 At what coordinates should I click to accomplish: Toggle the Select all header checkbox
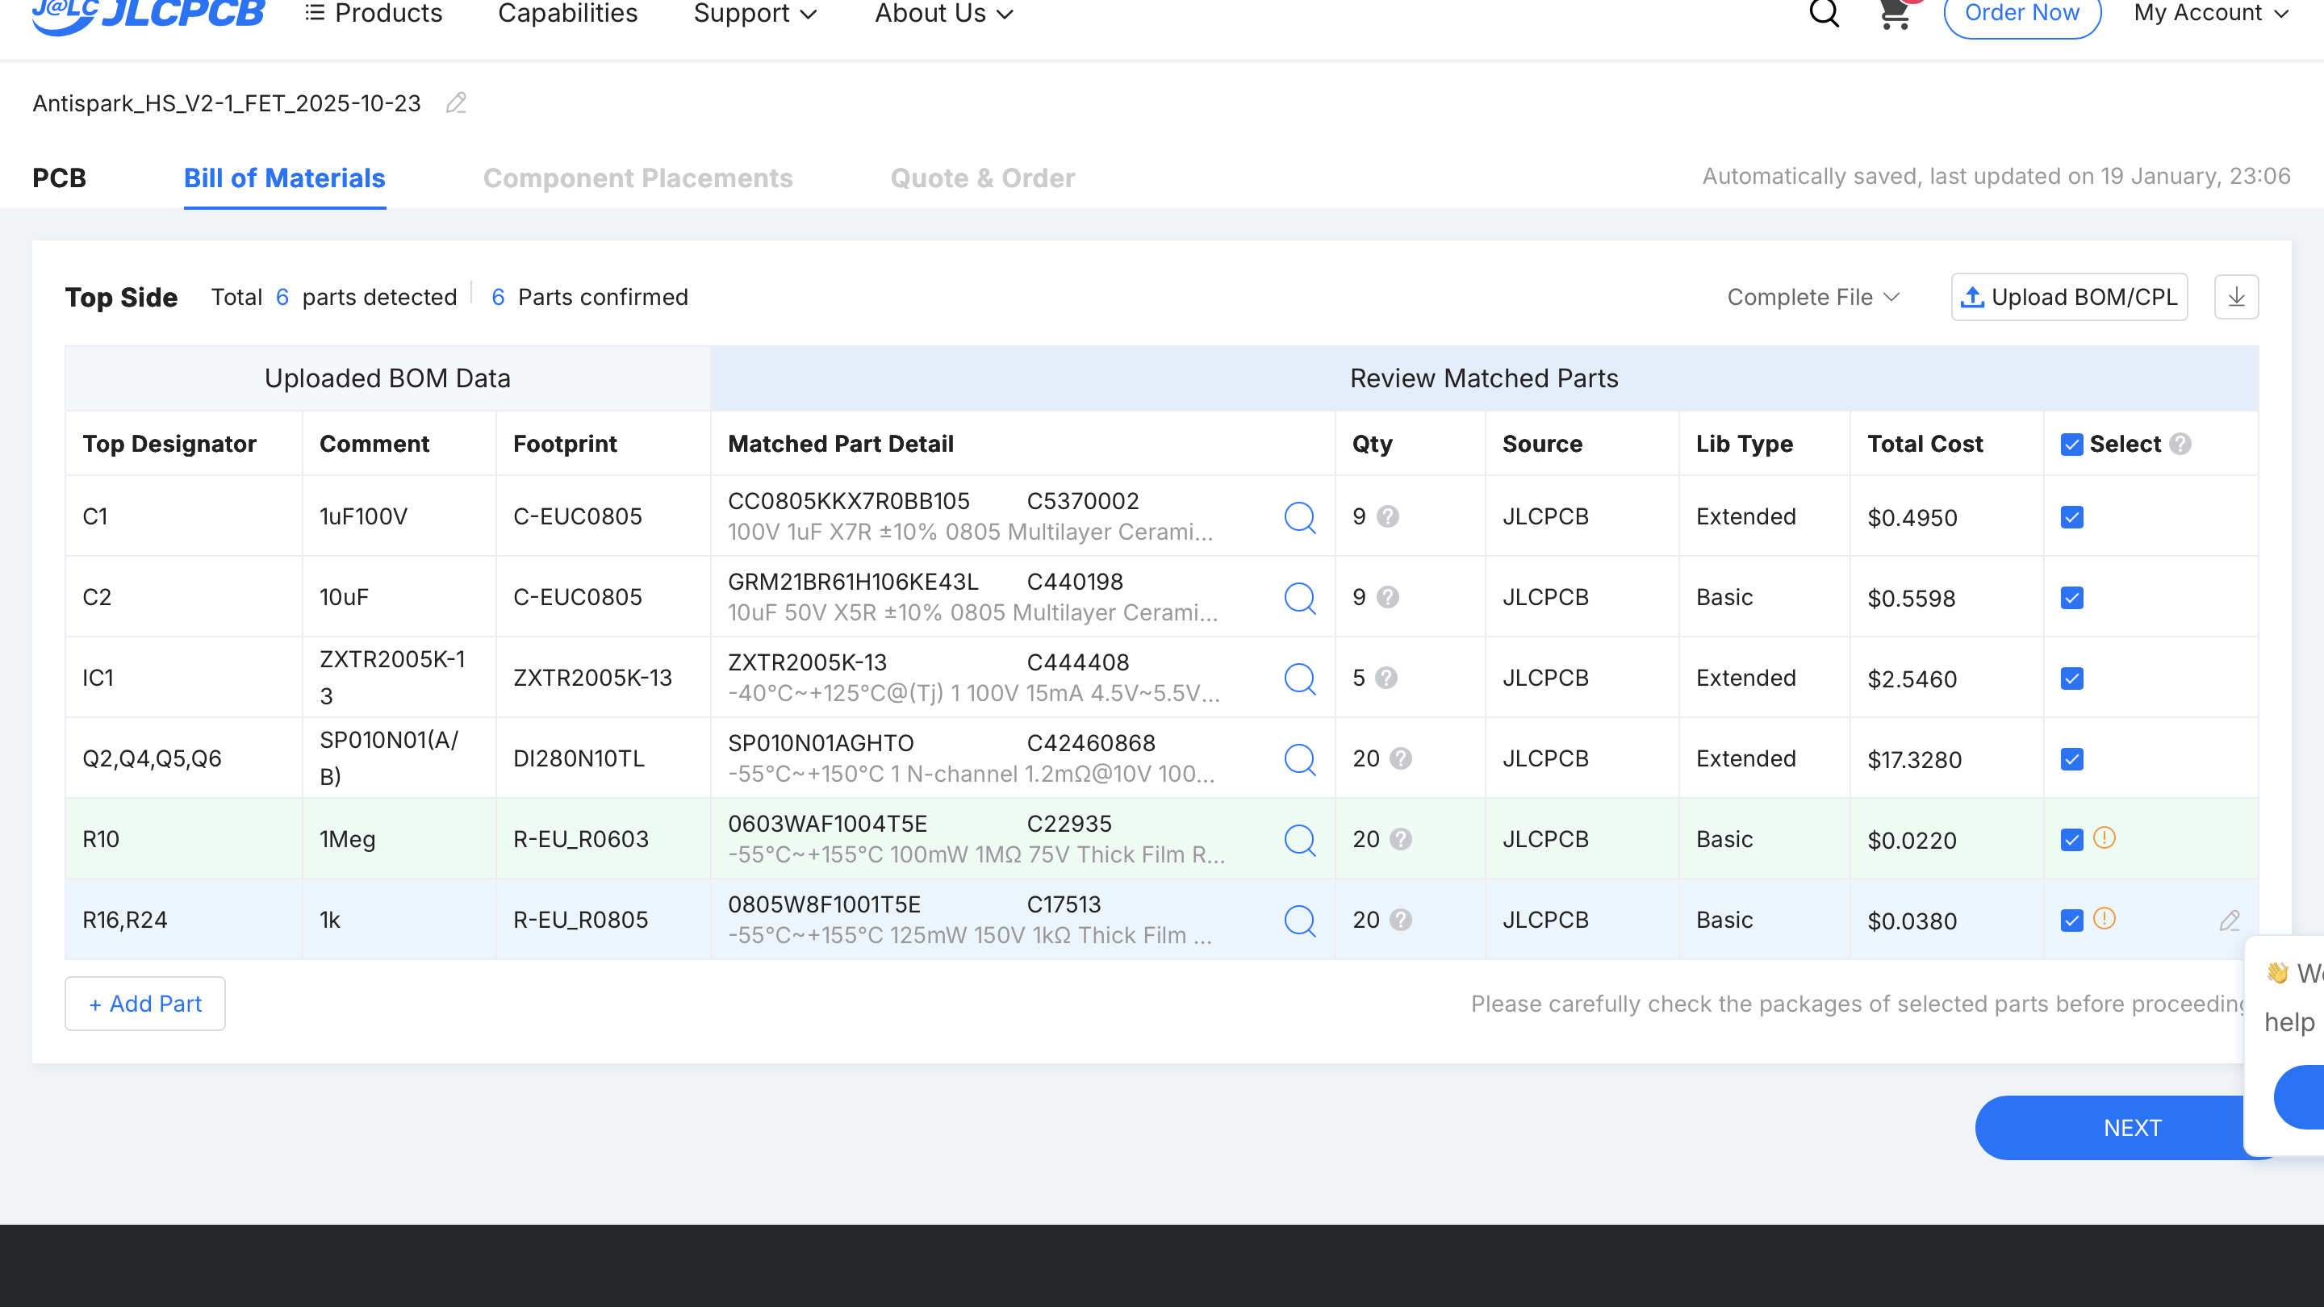2071,444
